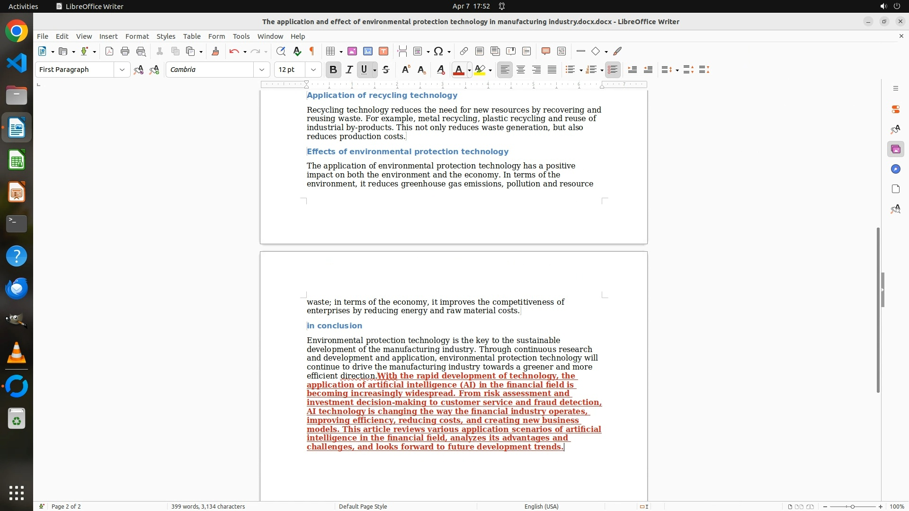Open the font size dropdown
909x511 pixels.
[313, 70]
